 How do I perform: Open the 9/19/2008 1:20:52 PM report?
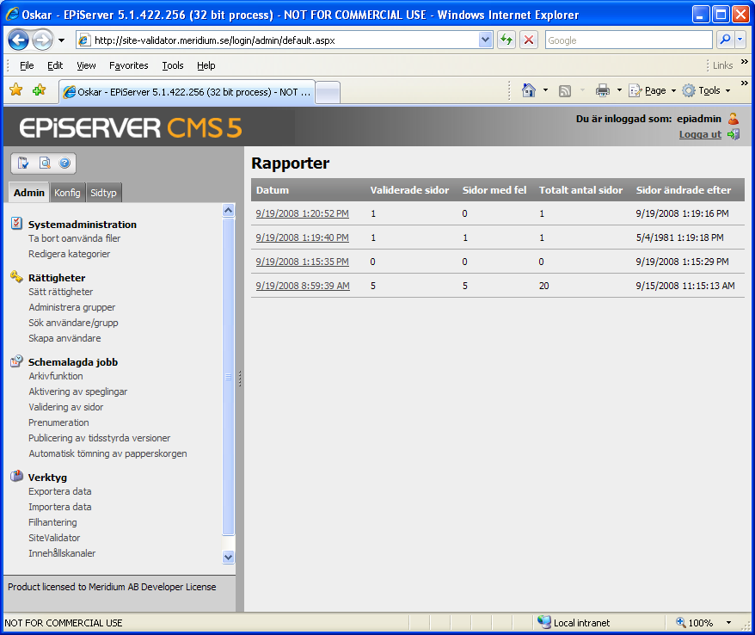(303, 213)
